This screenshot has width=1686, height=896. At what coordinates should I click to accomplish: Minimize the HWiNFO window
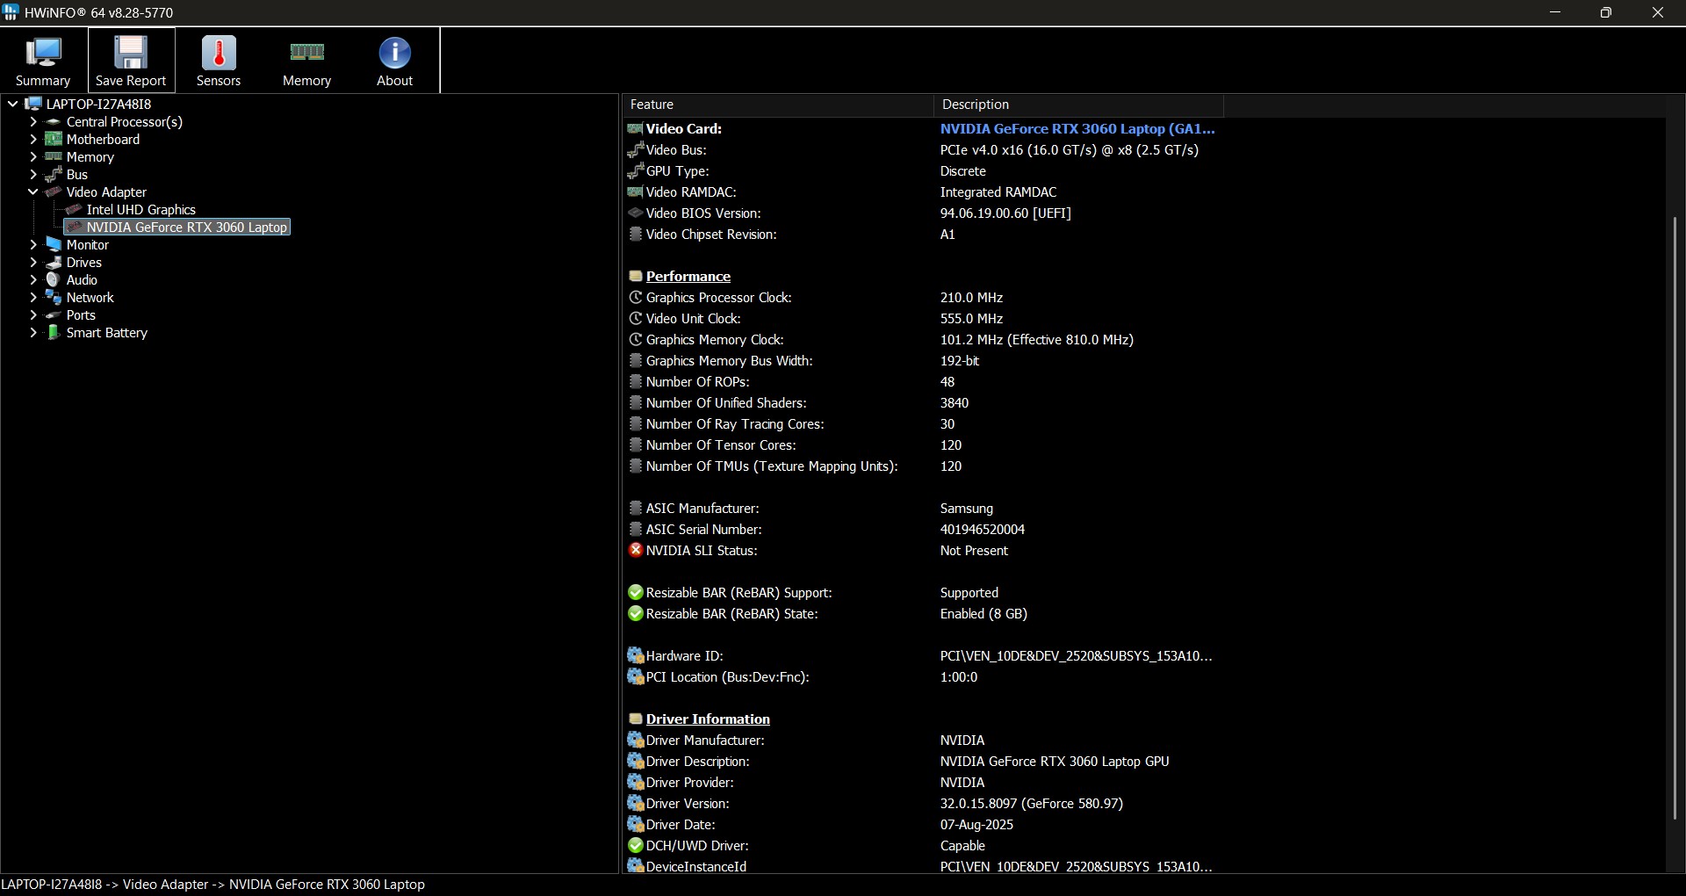point(1555,12)
